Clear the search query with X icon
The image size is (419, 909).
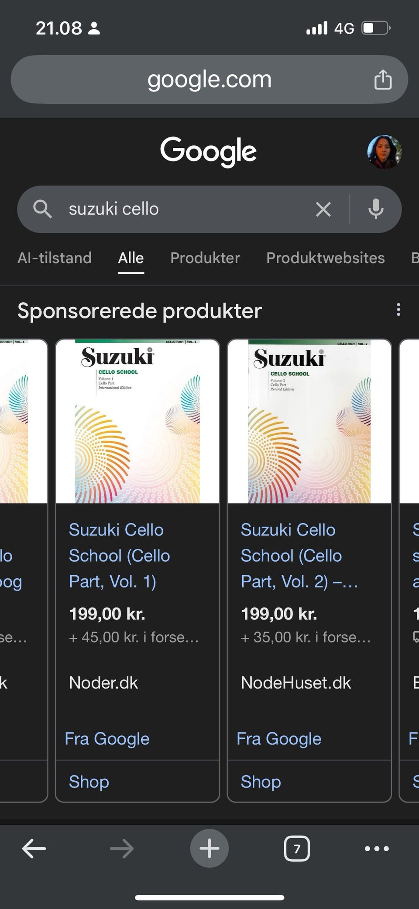pos(323,209)
